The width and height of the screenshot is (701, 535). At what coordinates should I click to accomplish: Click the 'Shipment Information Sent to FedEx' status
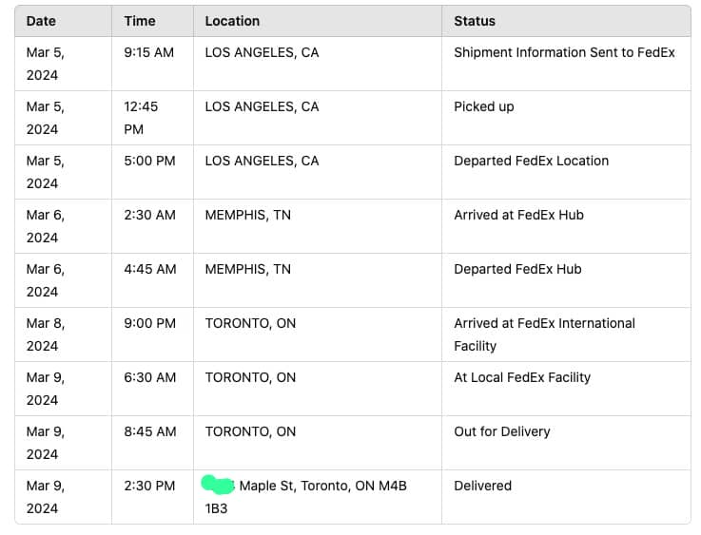[564, 53]
